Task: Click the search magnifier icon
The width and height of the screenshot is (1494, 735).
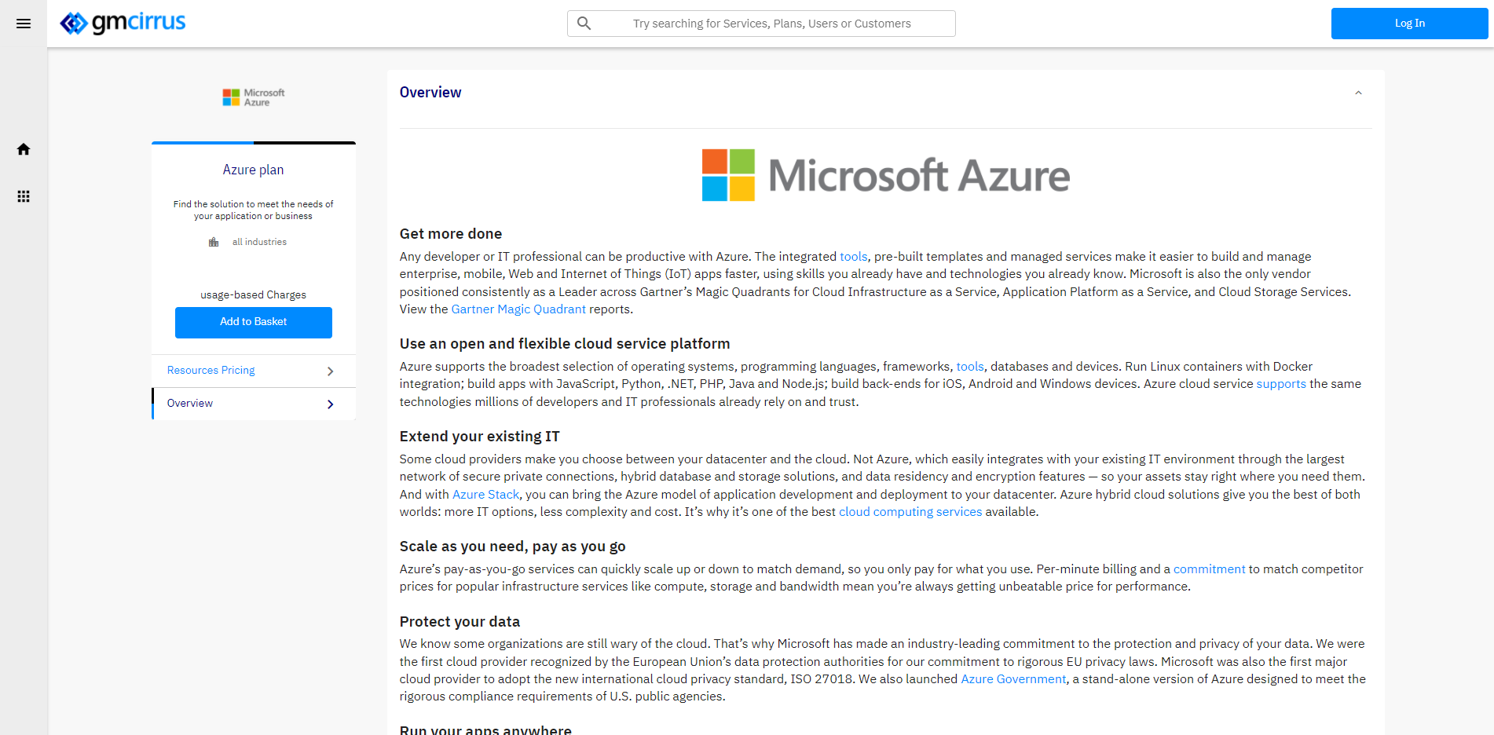Action: tap(584, 24)
